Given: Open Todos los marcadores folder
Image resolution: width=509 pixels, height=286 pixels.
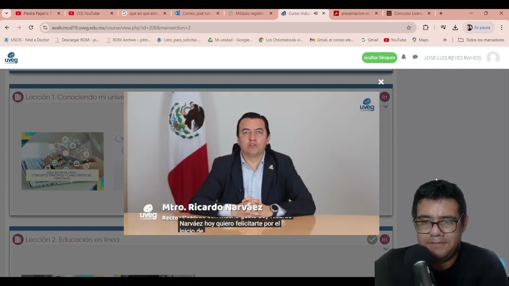Looking at the screenshot, I should click(x=481, y=40).
